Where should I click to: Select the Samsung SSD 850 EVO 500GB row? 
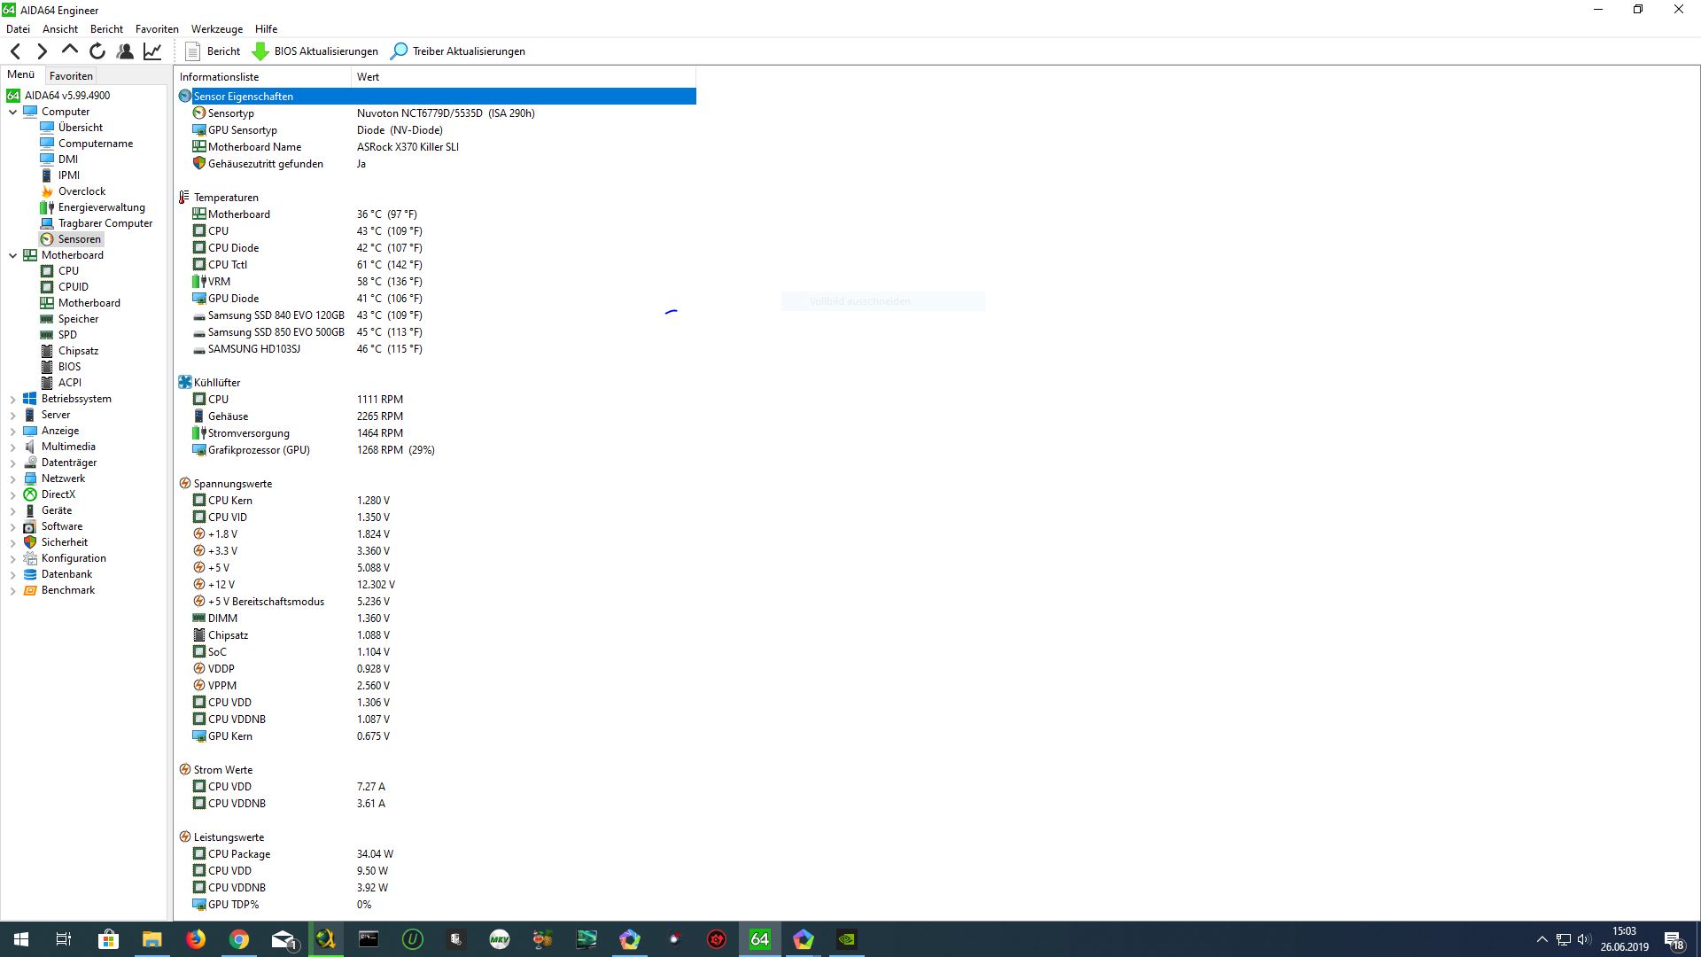click(437, 332)
